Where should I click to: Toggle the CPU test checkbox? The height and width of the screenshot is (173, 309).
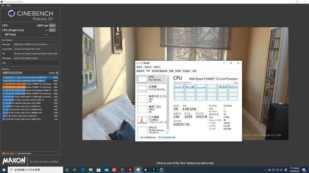(58, 26)
